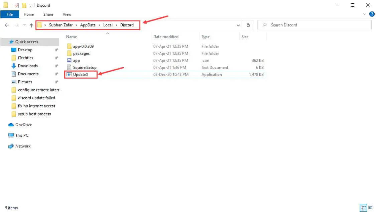The image size is (376, 212).
Task: Open iTechtics folder in navigation pane
Action: [25, 58]
